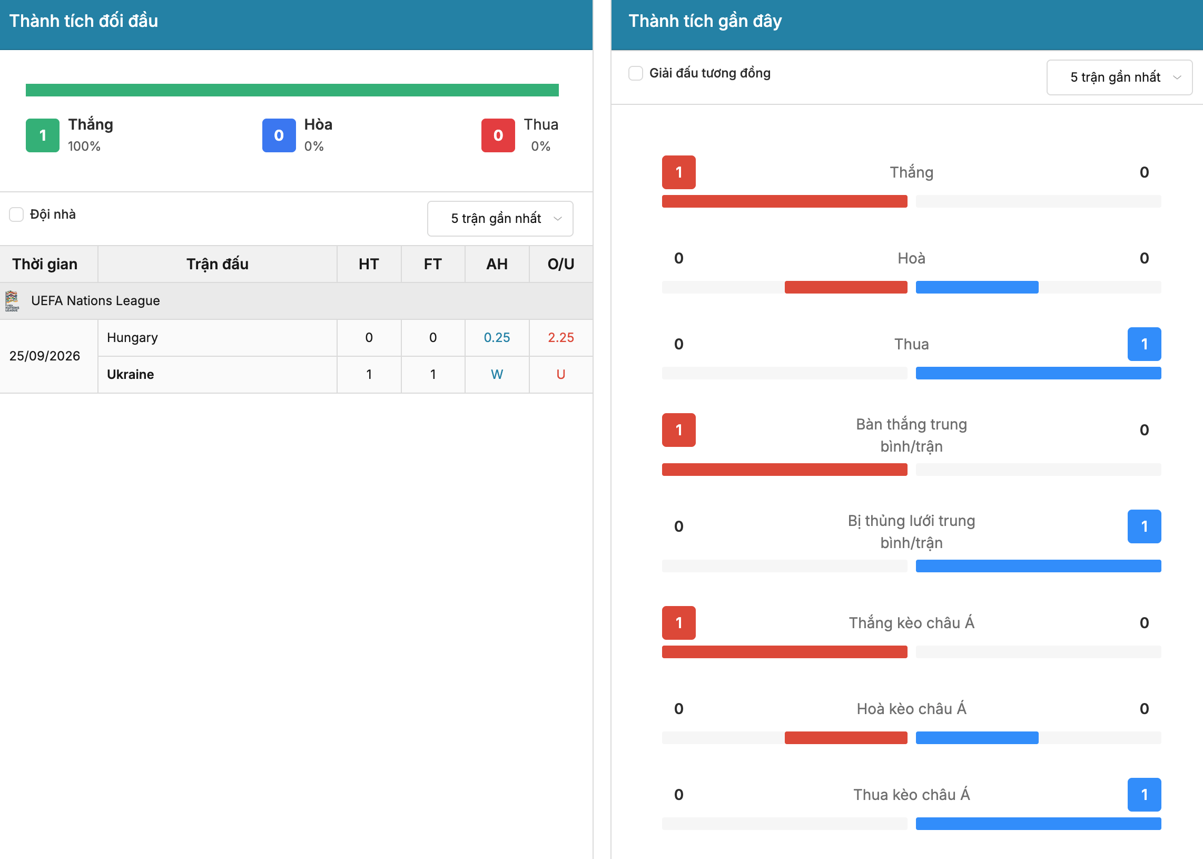Viewport: 1203px width, 859px height.
Task: Click the red Thắng bar under recent form
Action: click(x=784, y=201)
